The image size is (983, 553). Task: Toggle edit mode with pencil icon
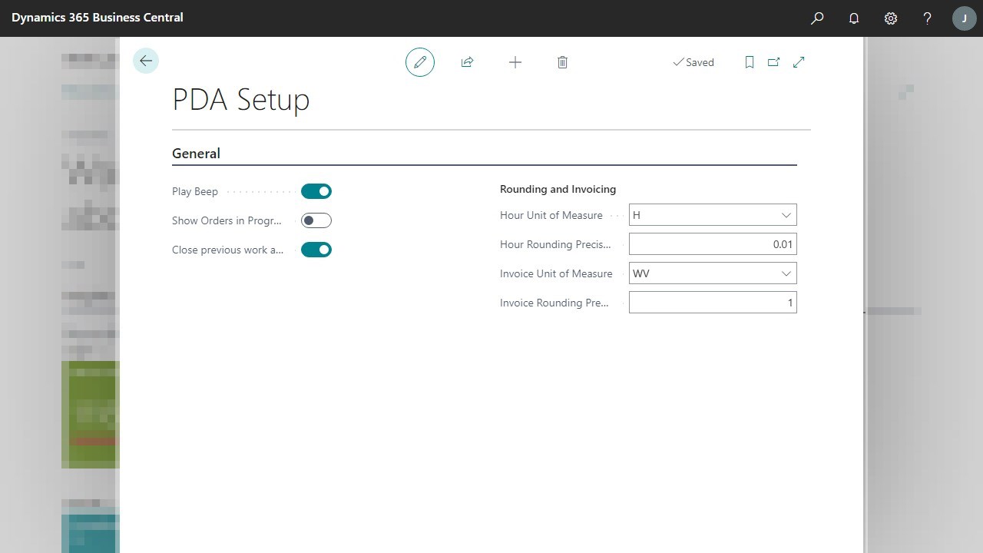(x=420, y=62)
